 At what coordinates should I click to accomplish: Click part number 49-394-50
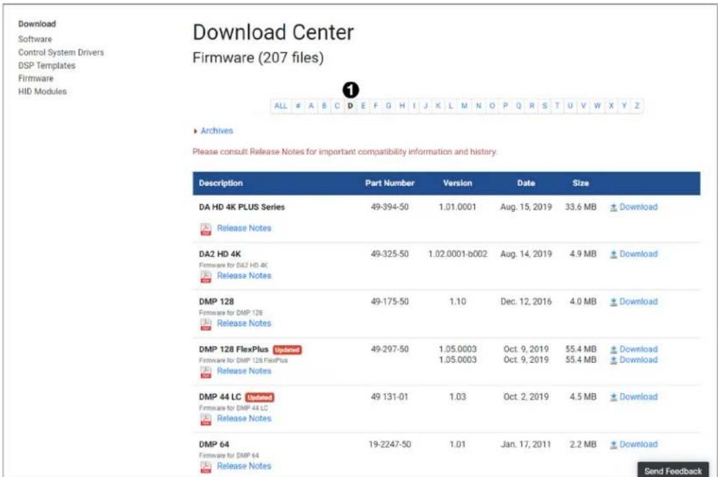coord(390,207)
